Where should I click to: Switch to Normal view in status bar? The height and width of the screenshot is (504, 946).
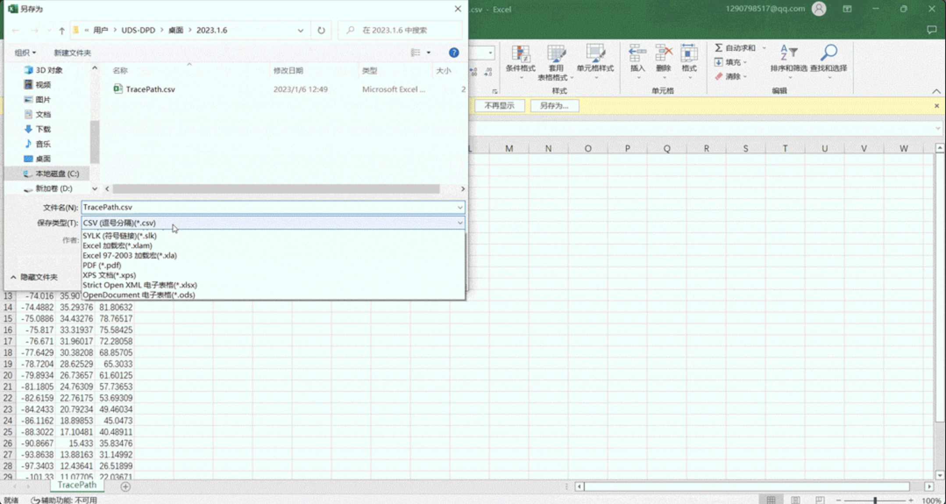click(771, 500)
